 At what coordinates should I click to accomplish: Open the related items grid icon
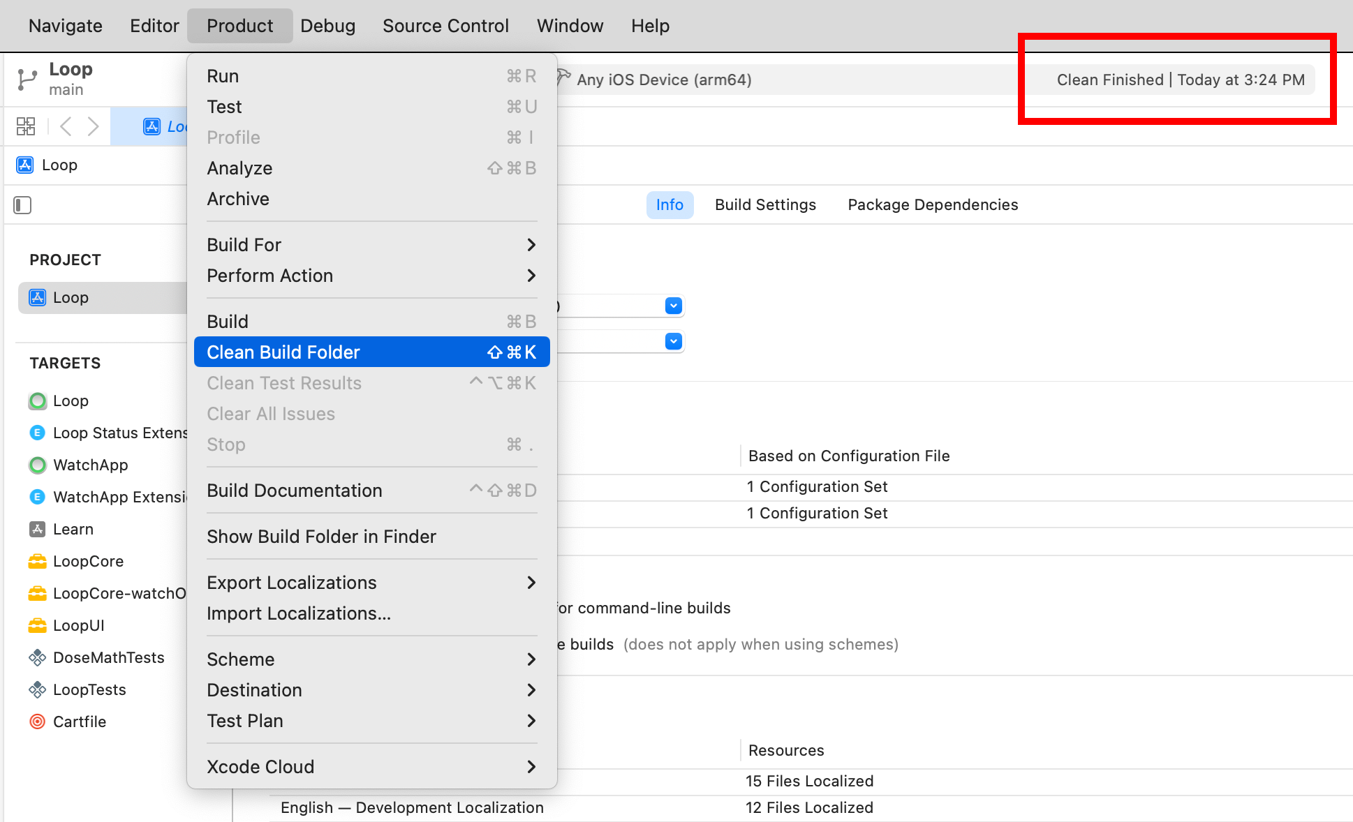(x=26, y=126)
